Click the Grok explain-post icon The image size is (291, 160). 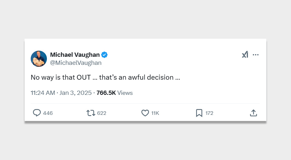click(245, 55)
